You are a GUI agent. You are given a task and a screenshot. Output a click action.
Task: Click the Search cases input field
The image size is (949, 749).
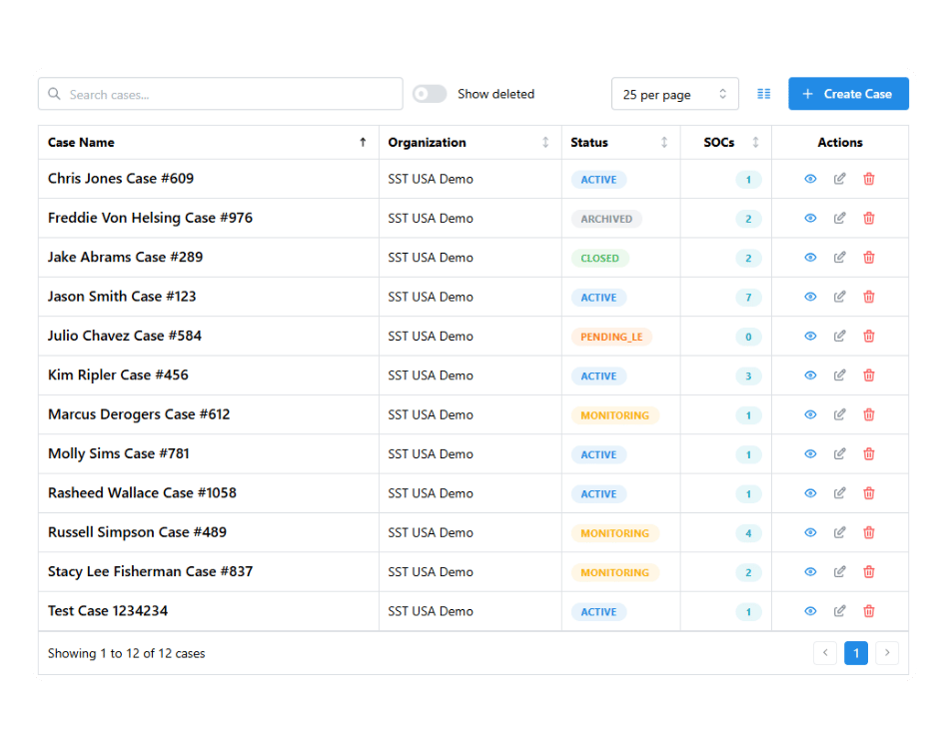point(230,94)
